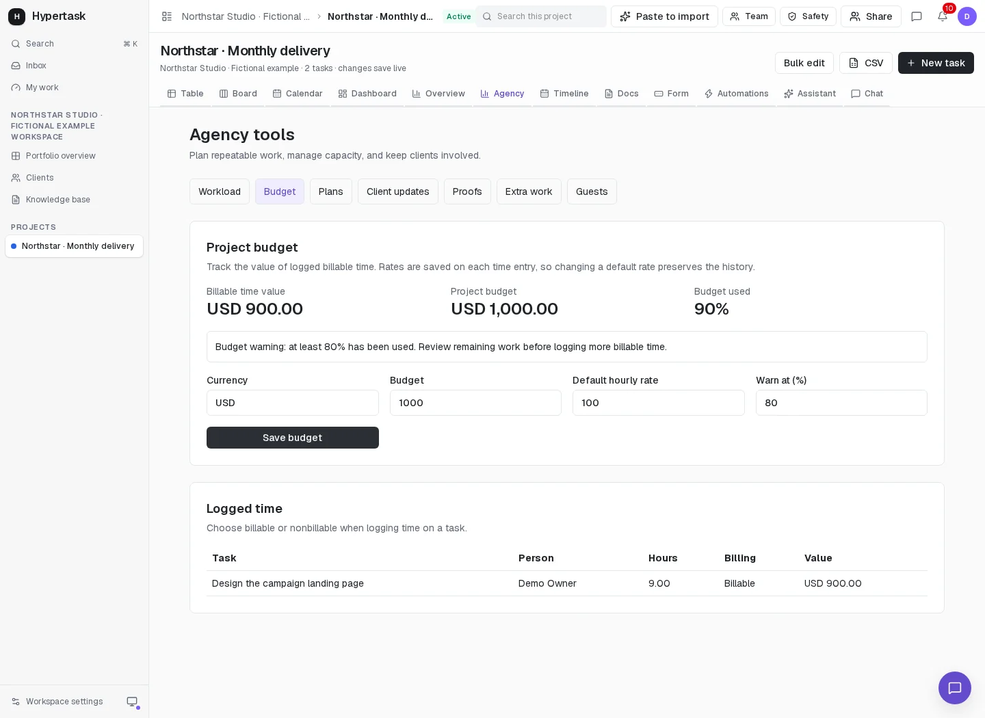Open the user avatar D menu
This screenshot has height=718, width=985.
pyautogui.click(x=967, y=16)
